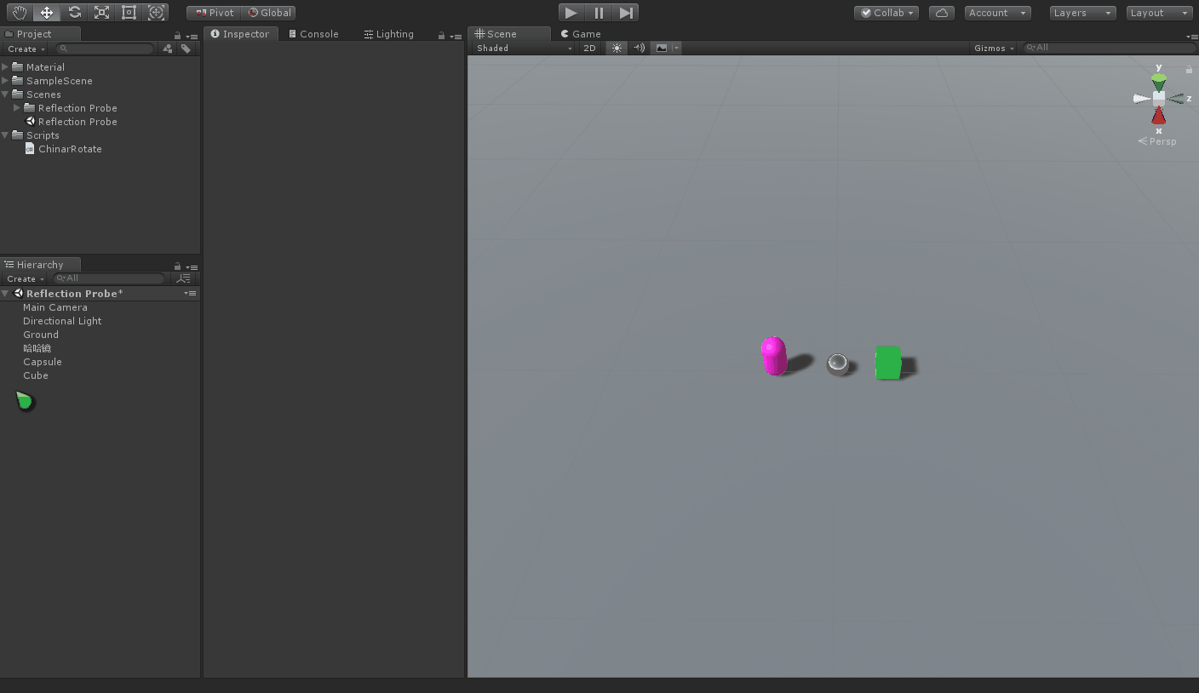Toggle scene effects such as skybox

(662, 49)
